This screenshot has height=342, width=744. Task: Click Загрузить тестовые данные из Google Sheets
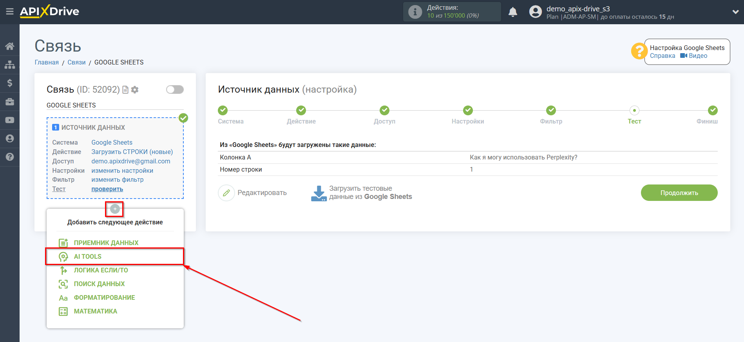pos(370,193)
